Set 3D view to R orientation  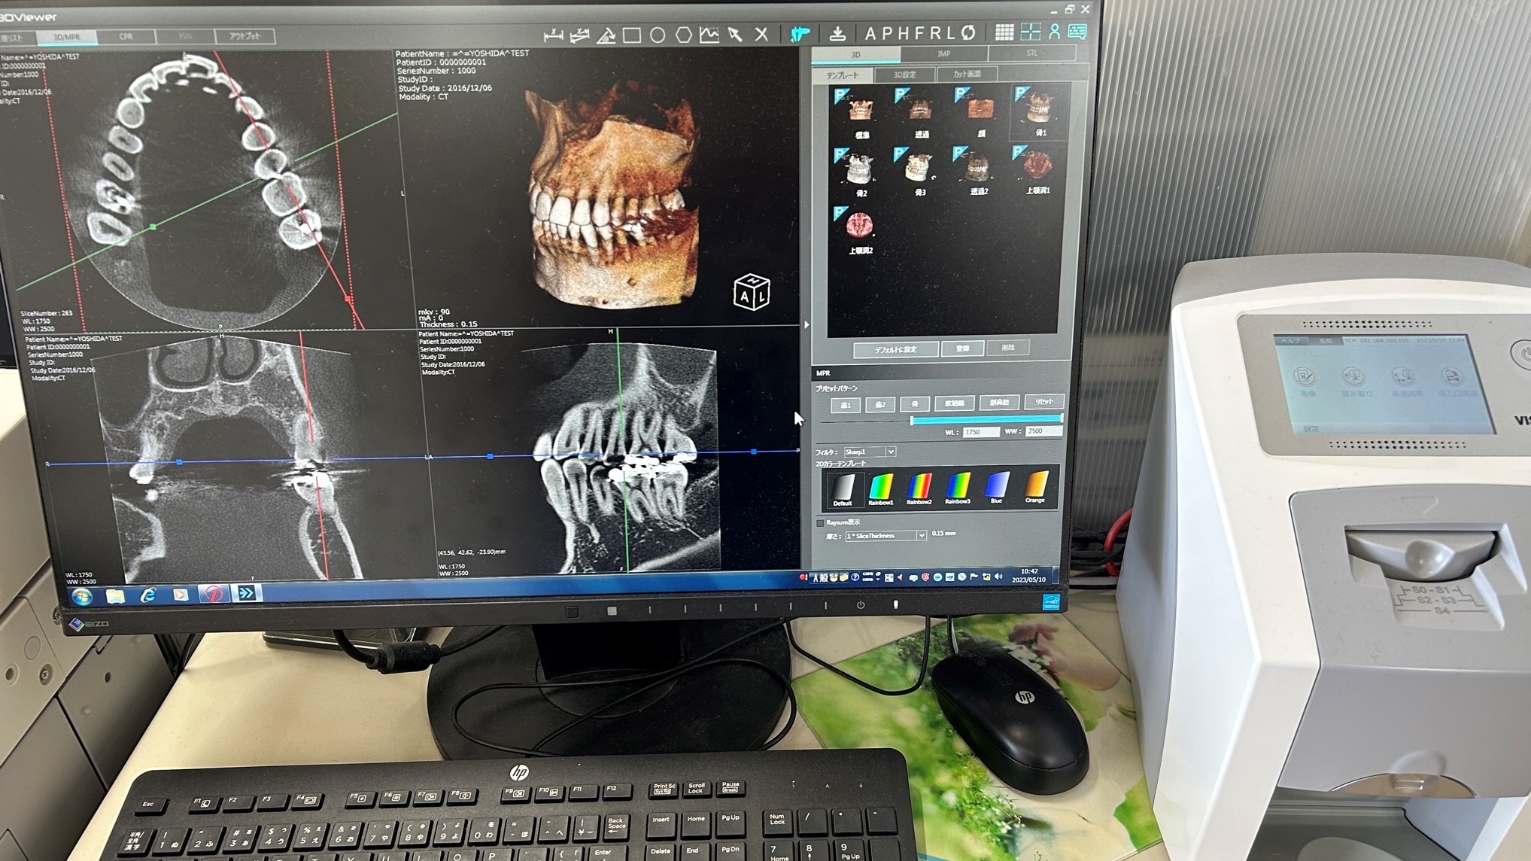tap(934, 33)
